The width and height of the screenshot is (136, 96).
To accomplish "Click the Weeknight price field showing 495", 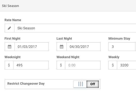I will 31,65.
